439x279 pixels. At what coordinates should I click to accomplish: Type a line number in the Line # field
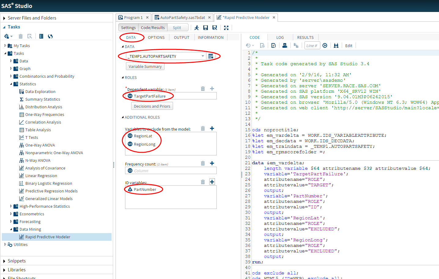[312, 45]
